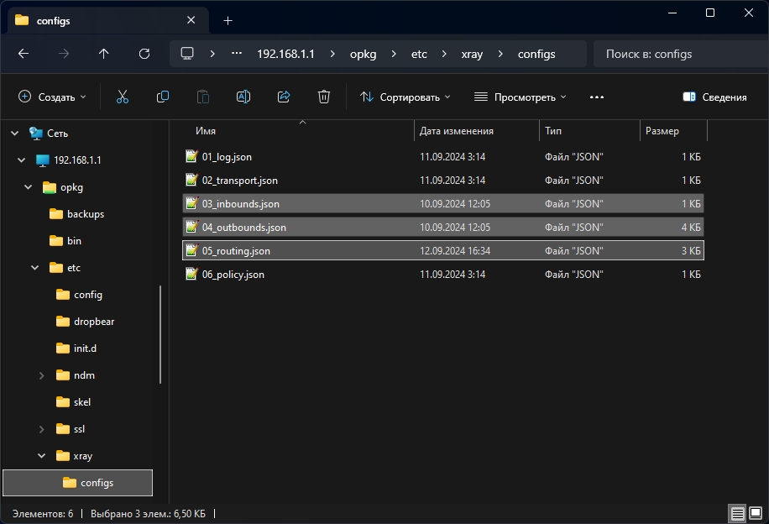Screen dimensions: 769x524
Task: Expand the ndm folder in tree
Action: tap(42, 375)
